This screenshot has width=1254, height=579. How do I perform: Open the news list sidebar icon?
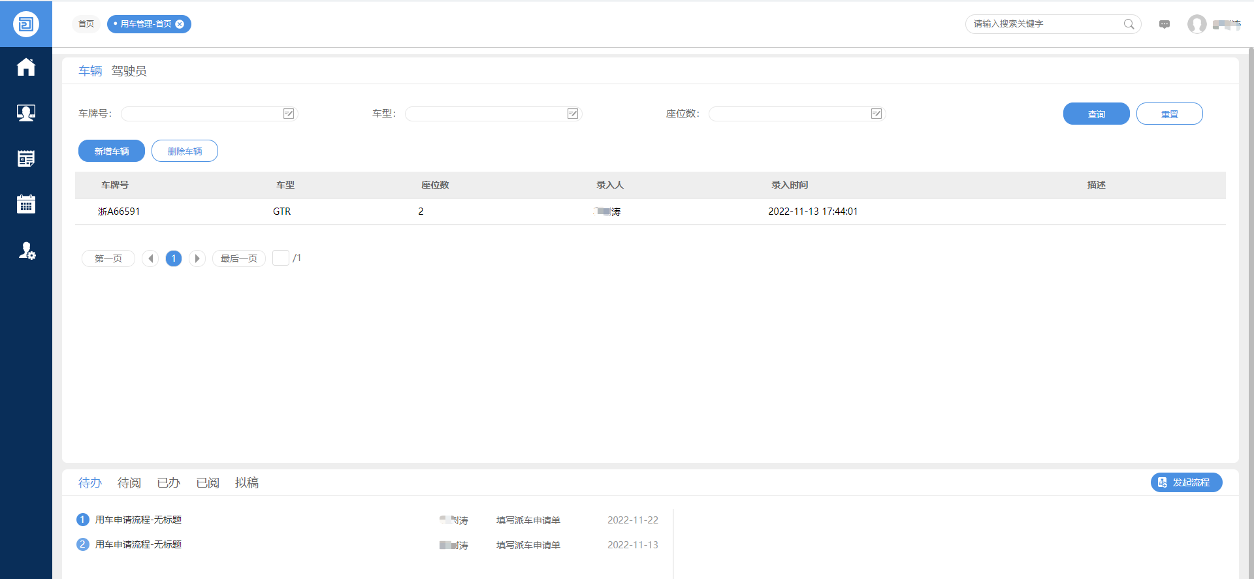(x=26, y=159)
